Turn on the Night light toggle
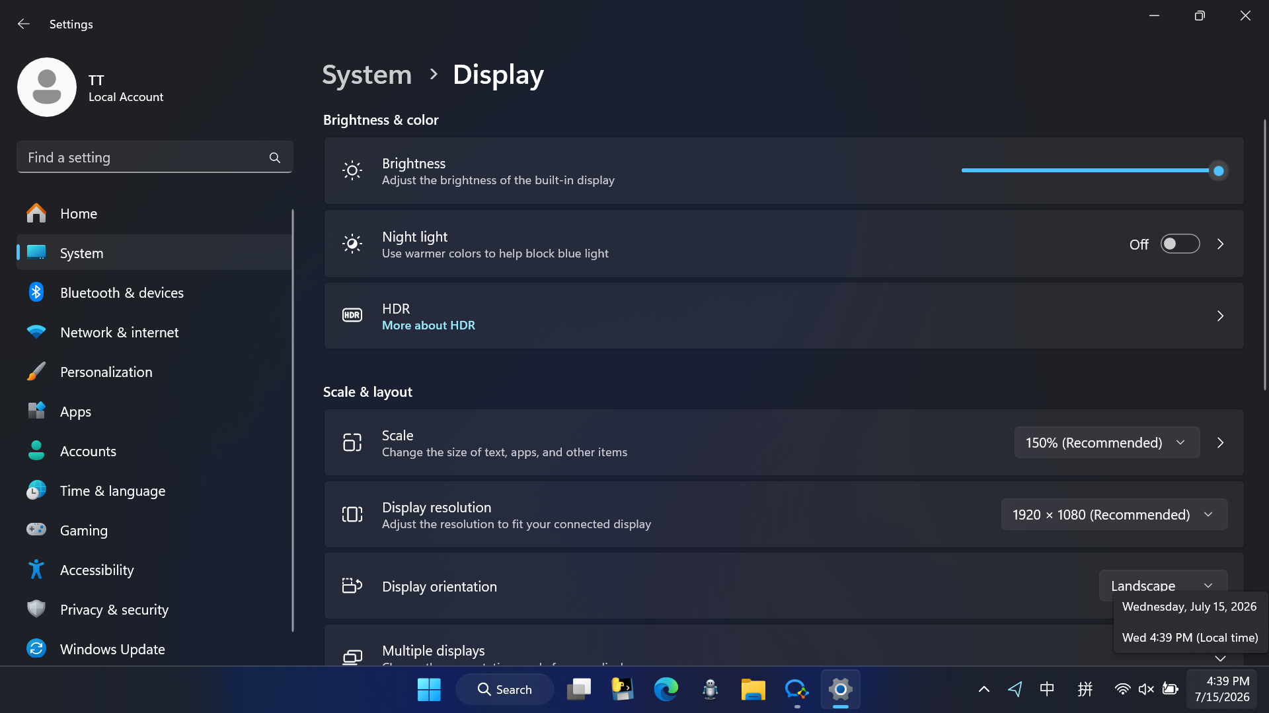The height and width of the screenshot is (713, 1269). click(1180, 244)
